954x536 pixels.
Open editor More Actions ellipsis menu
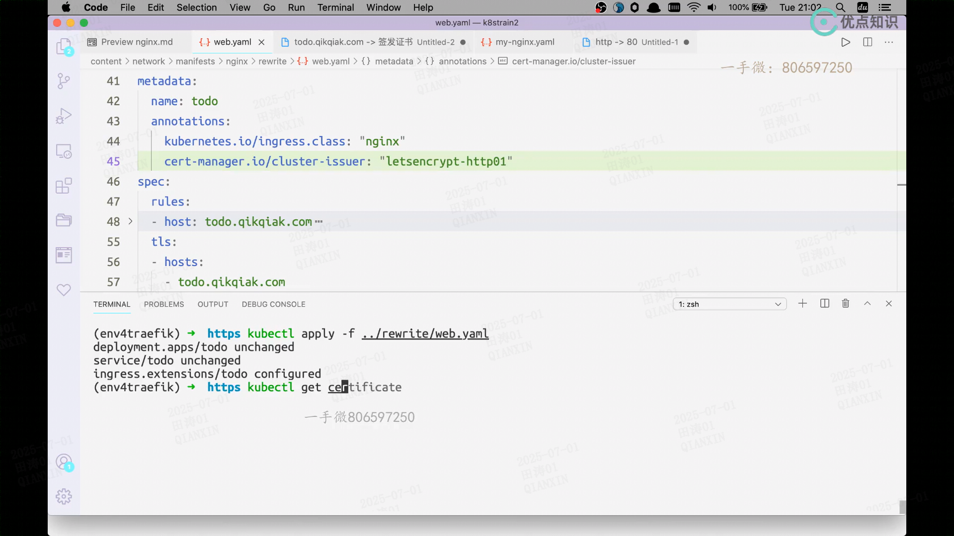click(889, 42)
